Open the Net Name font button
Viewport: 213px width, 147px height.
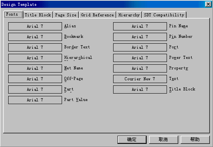(35, 68)
